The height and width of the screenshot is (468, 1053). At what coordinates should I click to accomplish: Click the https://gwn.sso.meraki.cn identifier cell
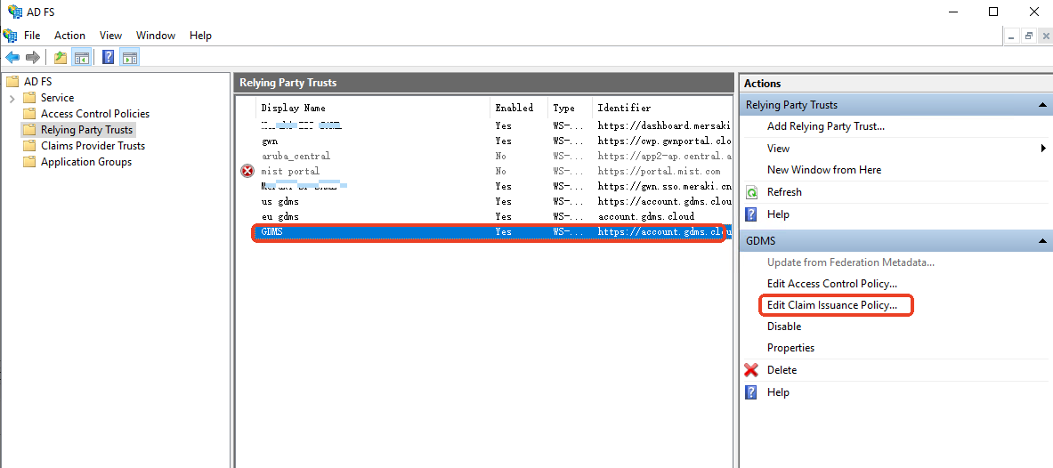664,187
